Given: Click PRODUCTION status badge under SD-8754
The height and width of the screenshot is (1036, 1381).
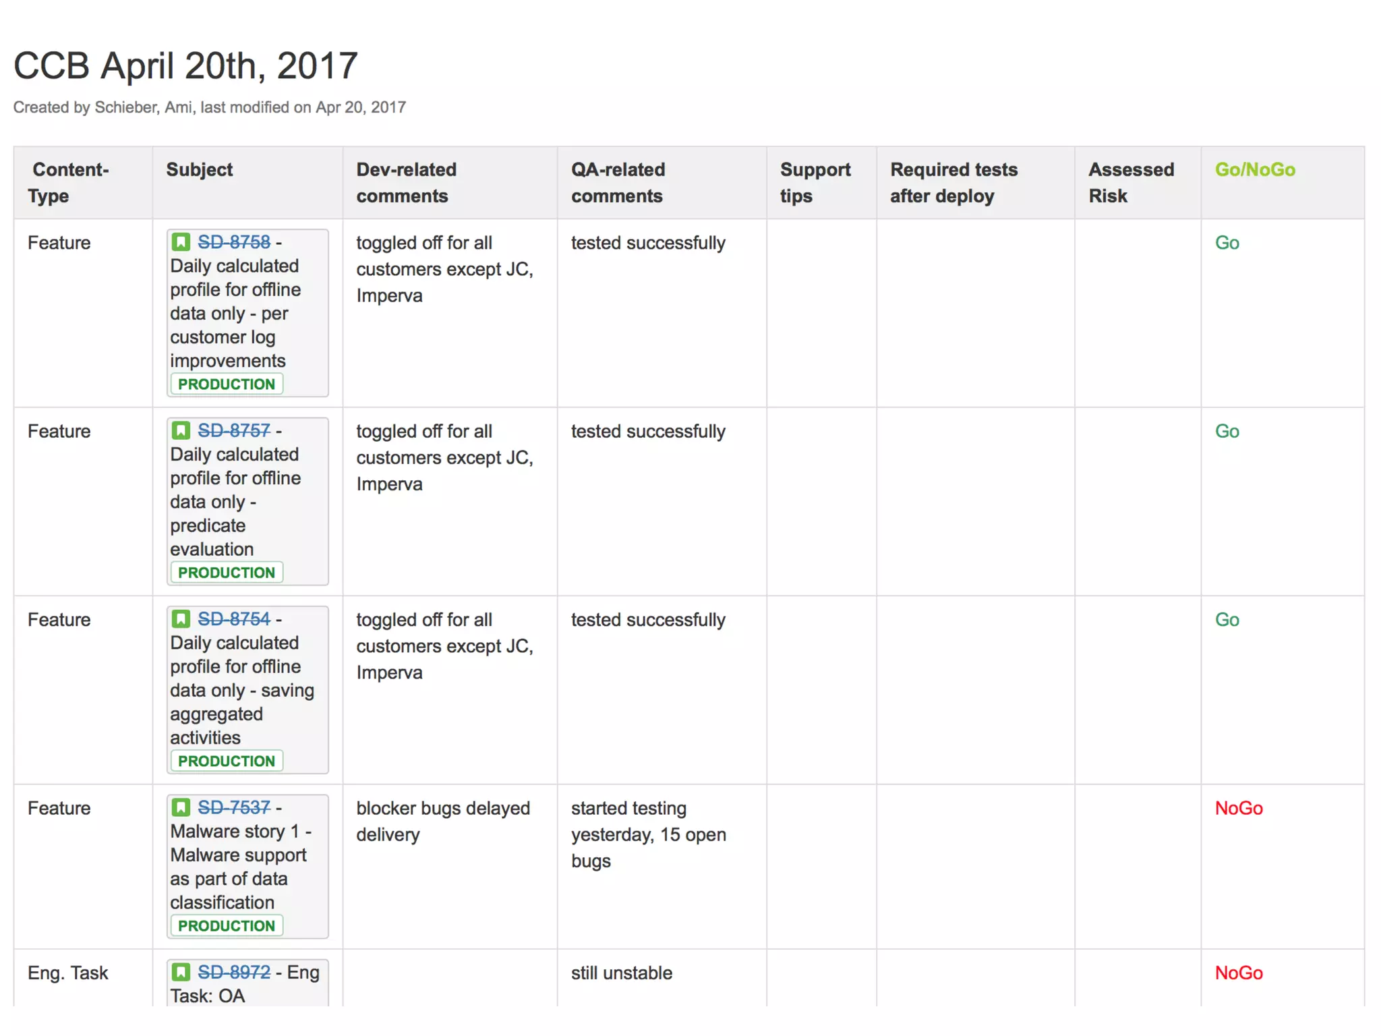Looking at the screenshot, I should coord(226,761).
